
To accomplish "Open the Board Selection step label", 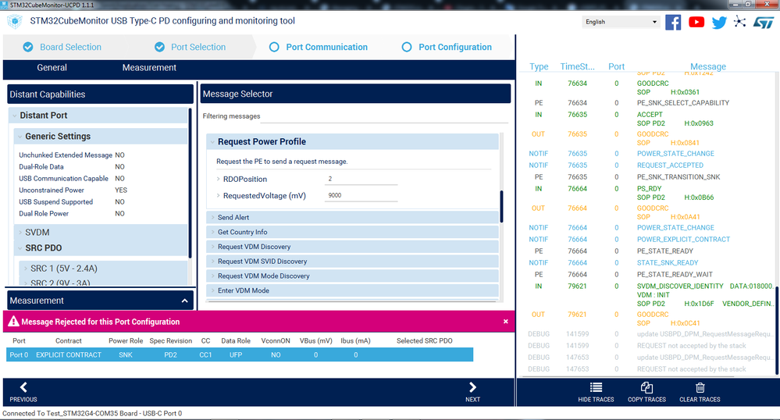I will coord(70,47).
